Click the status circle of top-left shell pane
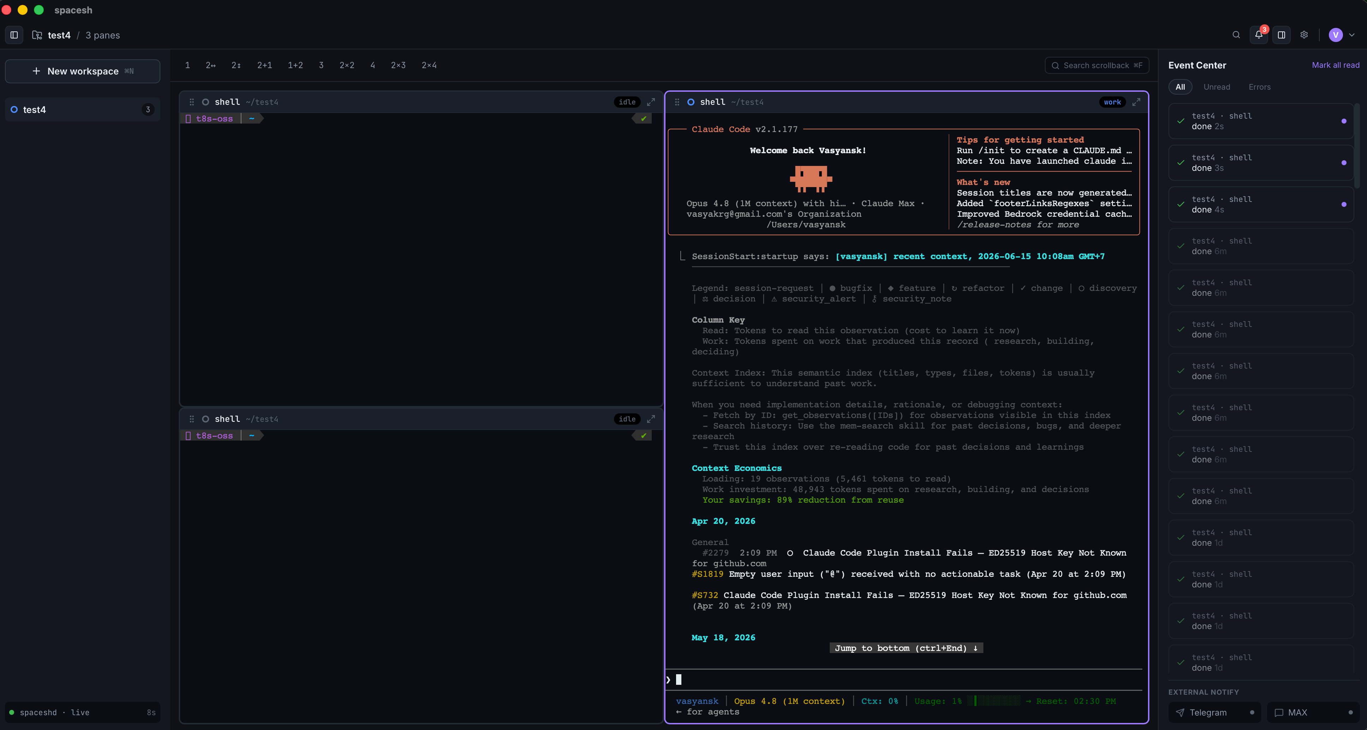 (205, 102)
